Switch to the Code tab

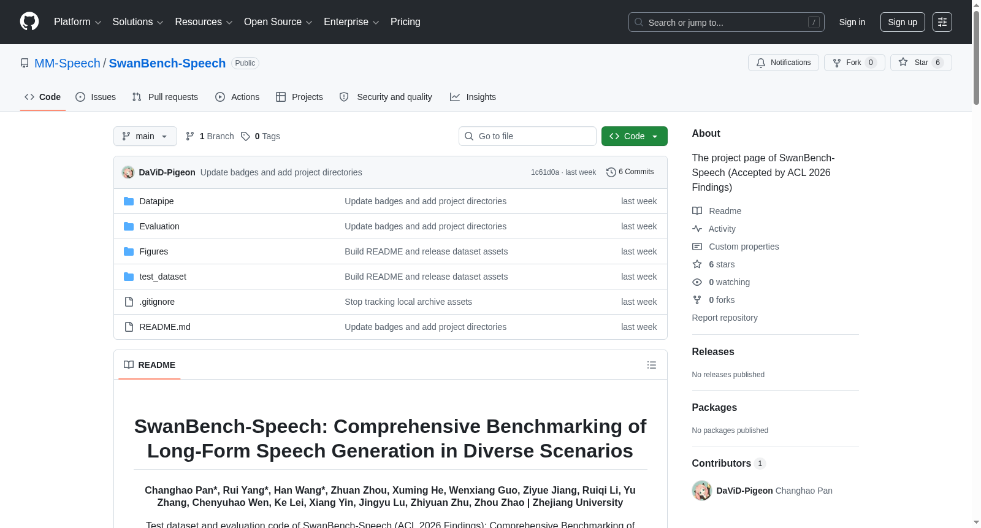pos(43,97)
